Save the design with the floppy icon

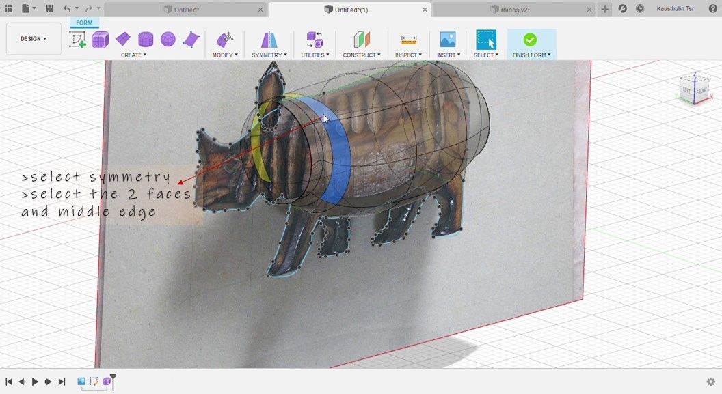click(49, 8)
